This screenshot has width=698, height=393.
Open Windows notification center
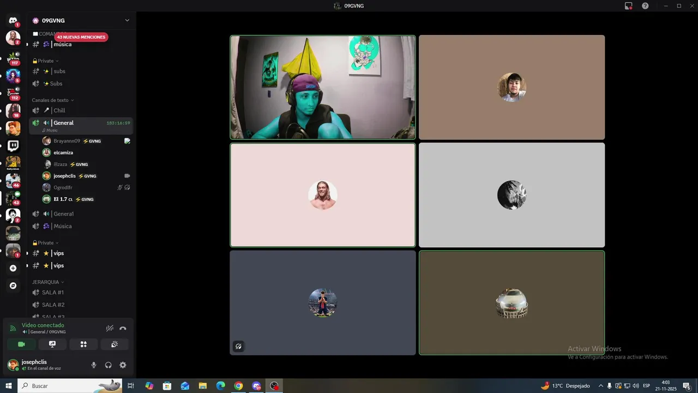pyautogui.click(x=687, y=386)
